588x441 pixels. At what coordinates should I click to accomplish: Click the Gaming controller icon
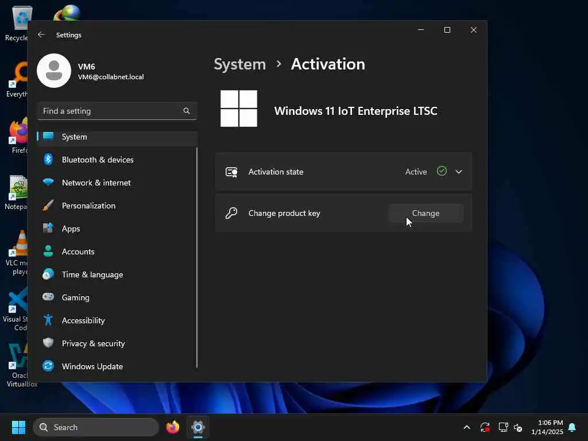click(x=48, y=297)
